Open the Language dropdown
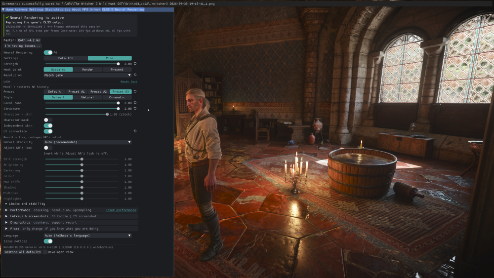 [87, 236]
